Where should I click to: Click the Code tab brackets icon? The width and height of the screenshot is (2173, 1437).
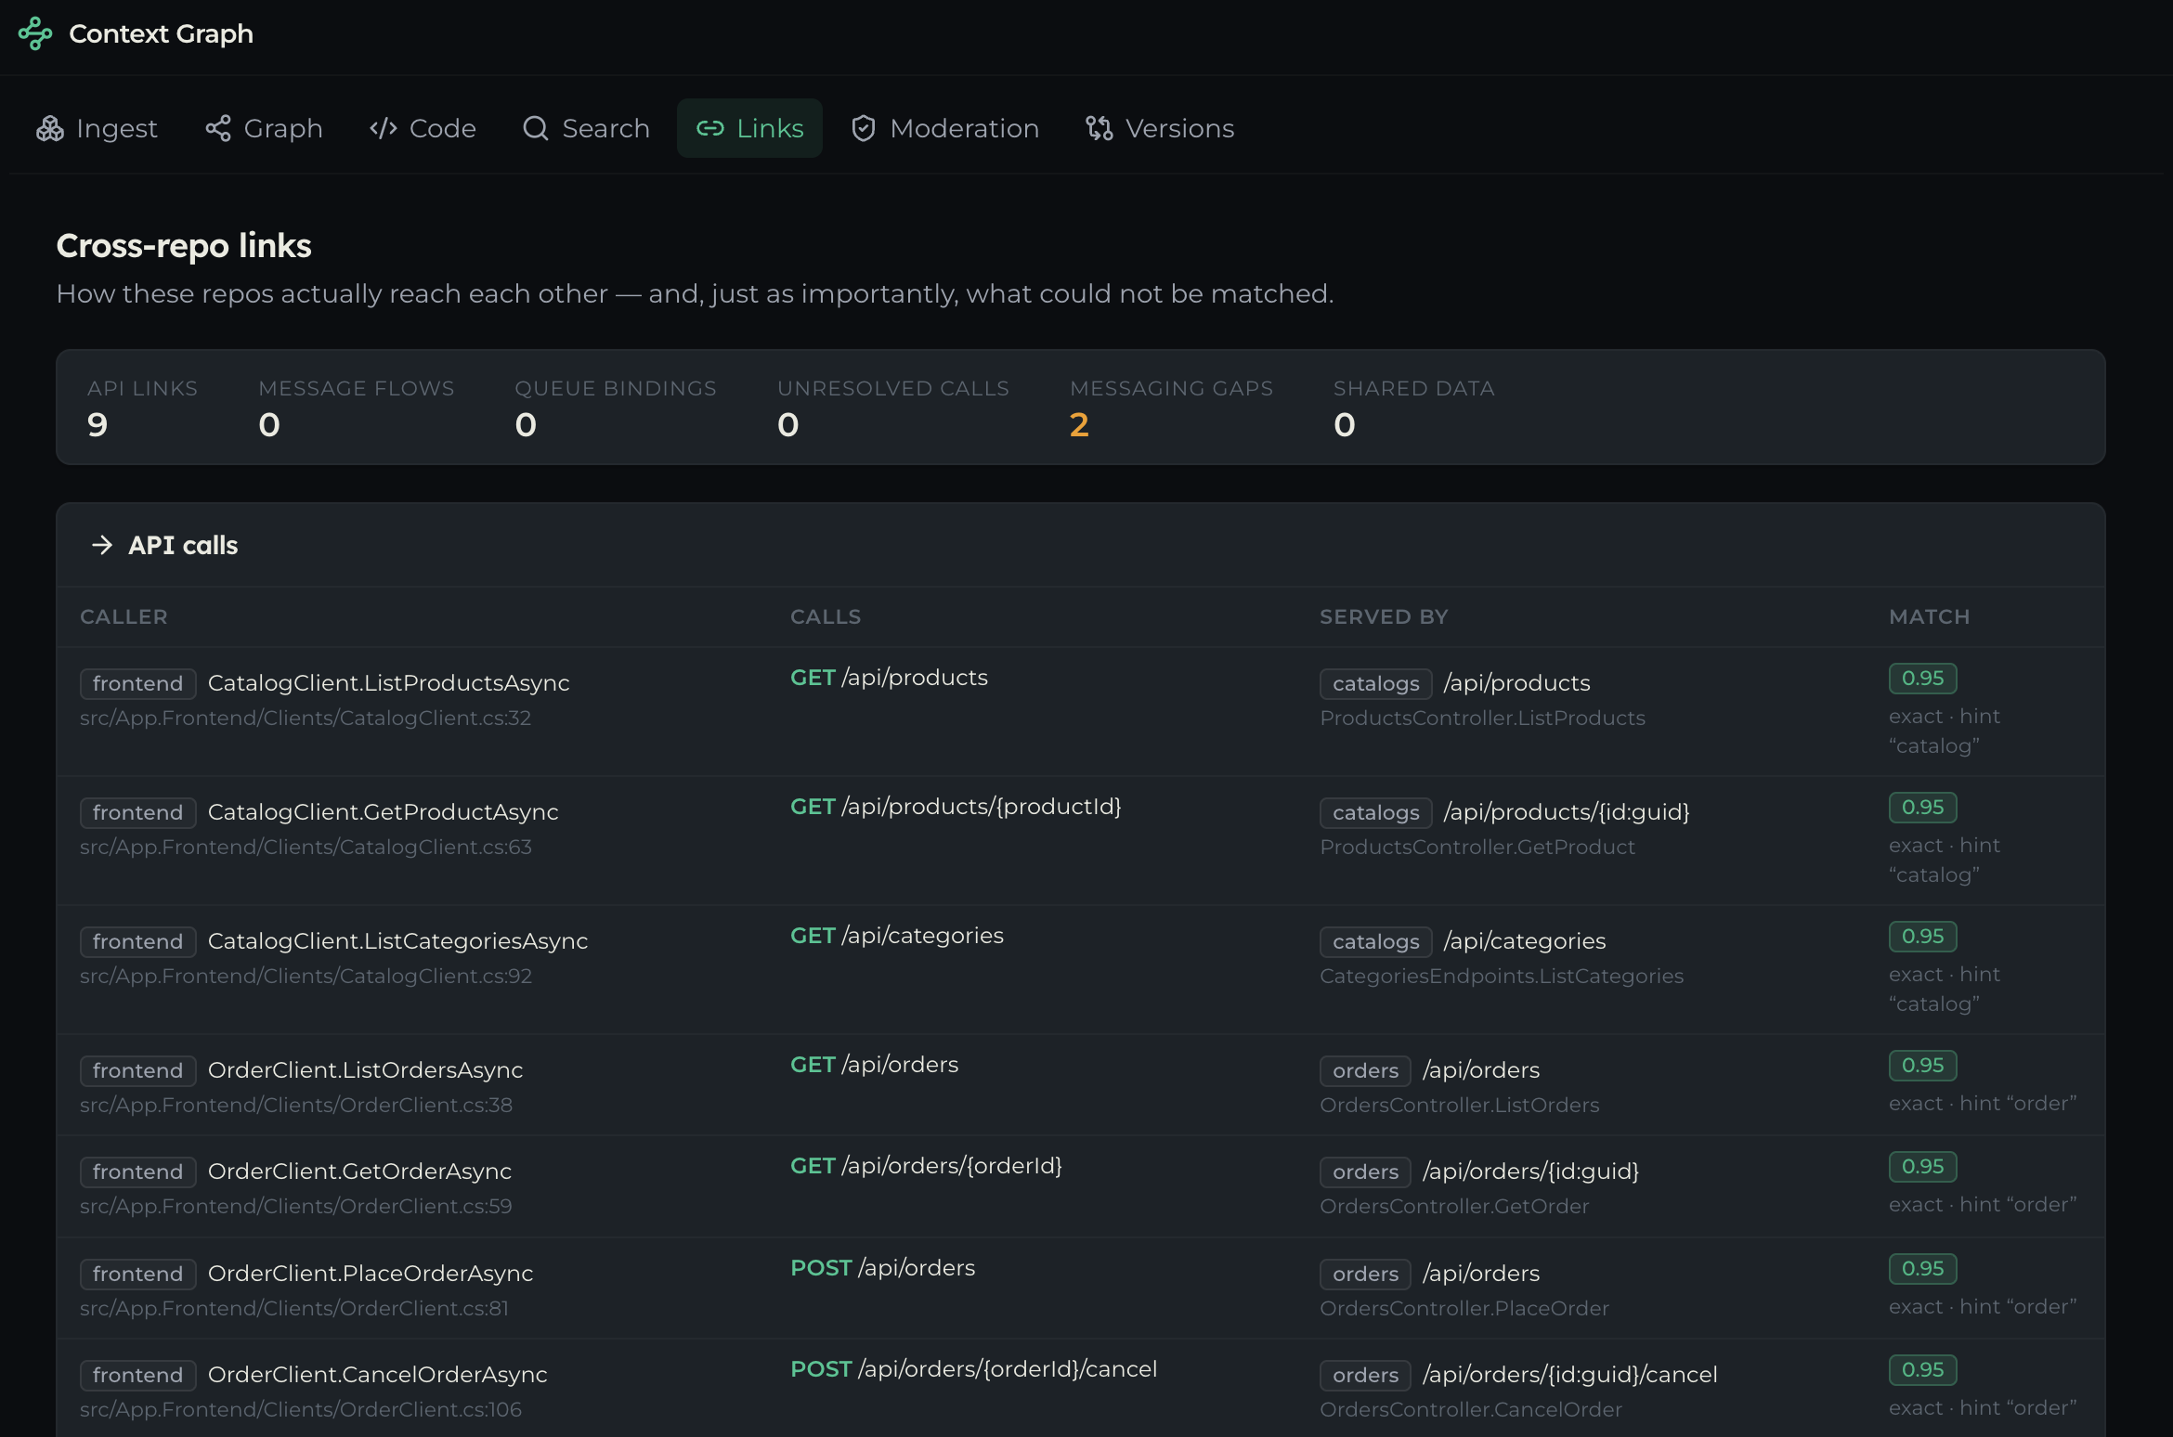pyautogui.click(x=384, y=128)
